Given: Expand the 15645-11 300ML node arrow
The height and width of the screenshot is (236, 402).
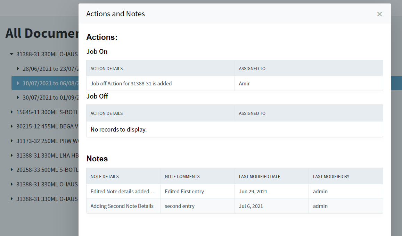Looking at the screenshot, I should pyautogui.click(x=11, y=112).
